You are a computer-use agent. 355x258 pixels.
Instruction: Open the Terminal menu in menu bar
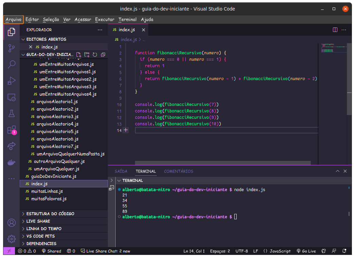(x=127, y=19)
